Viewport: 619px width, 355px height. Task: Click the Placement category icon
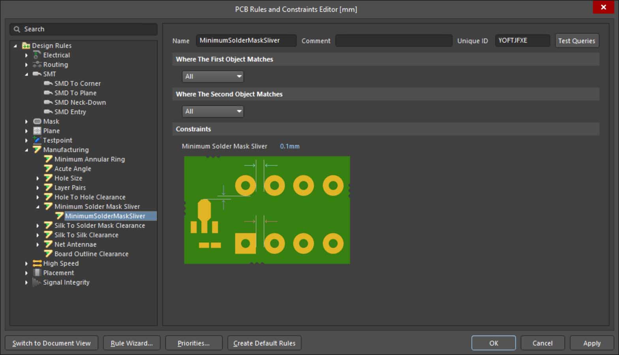point(37,273)
